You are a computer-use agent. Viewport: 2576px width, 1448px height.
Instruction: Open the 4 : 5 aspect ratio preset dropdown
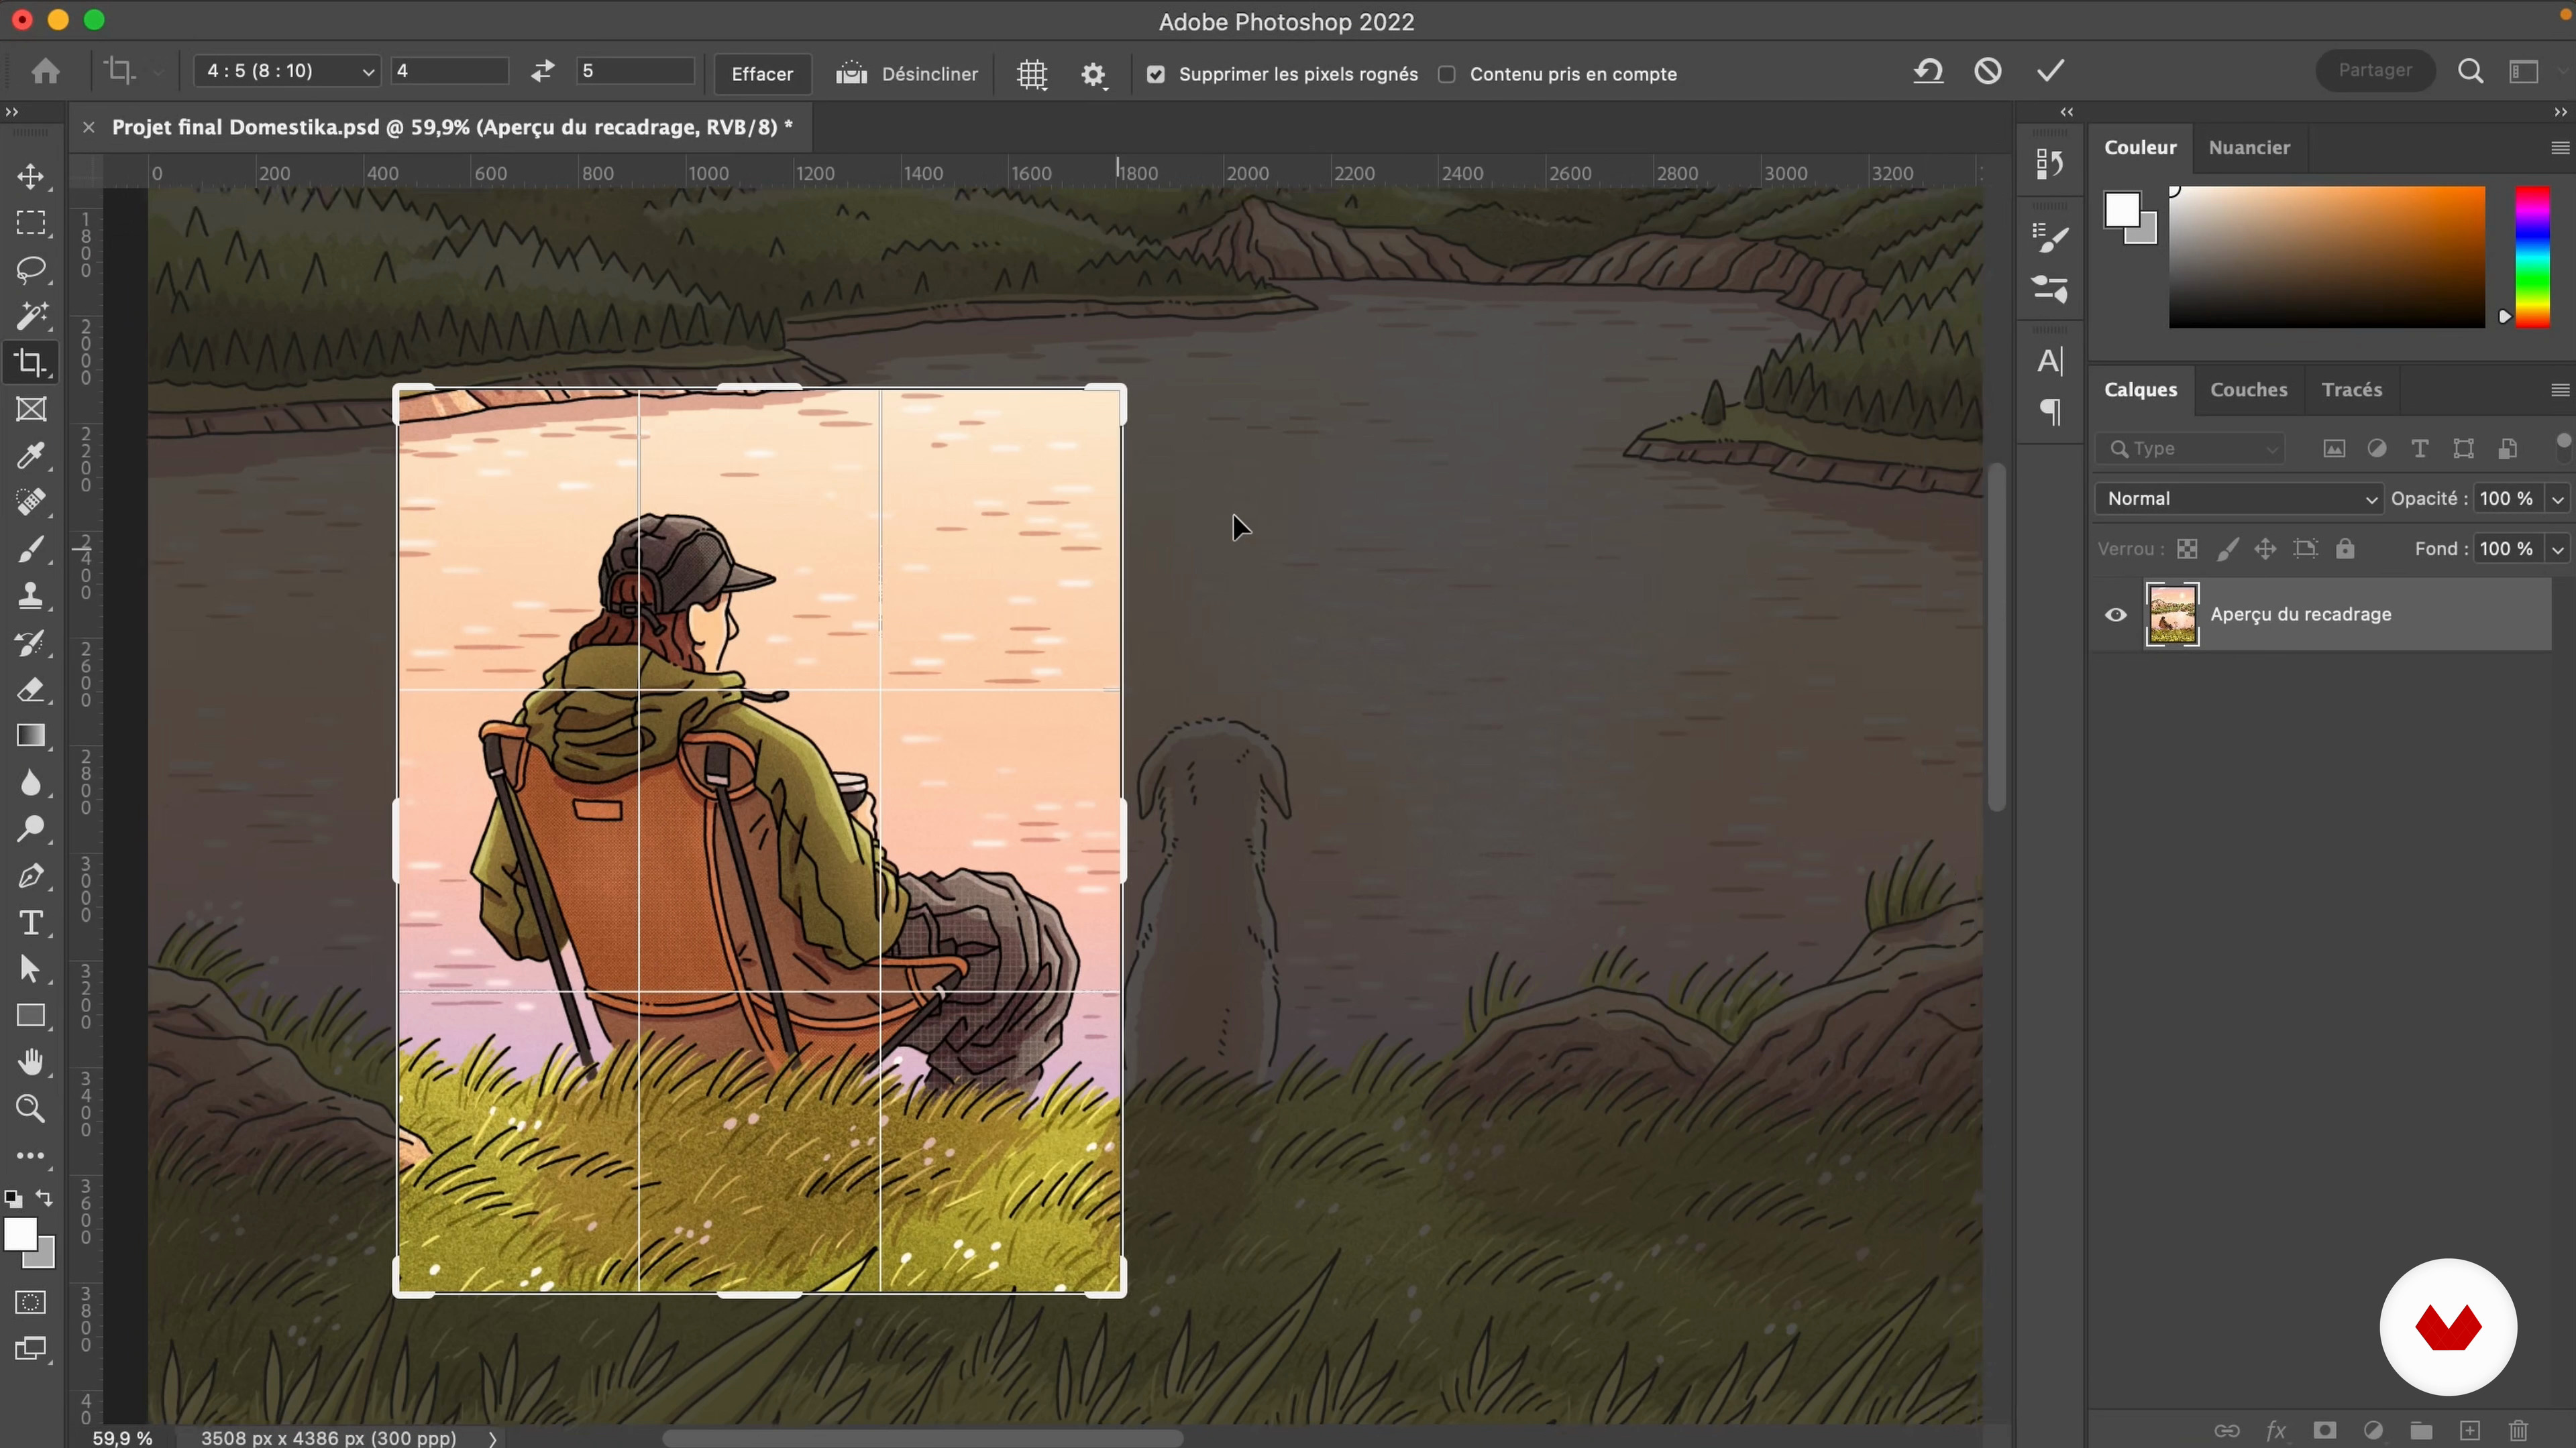(x=287, y=71)
